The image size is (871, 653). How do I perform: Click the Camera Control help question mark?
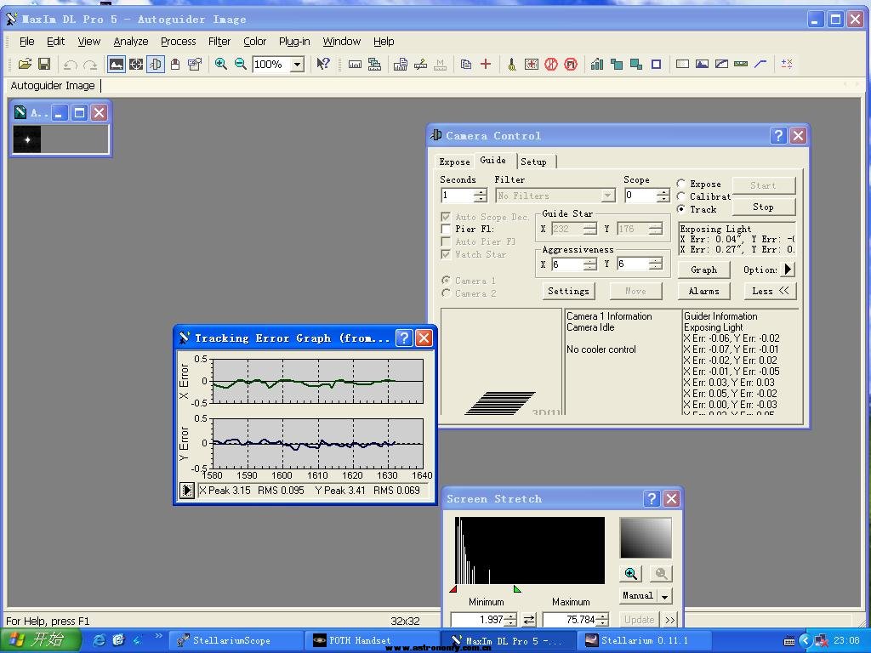click(778, 135)
